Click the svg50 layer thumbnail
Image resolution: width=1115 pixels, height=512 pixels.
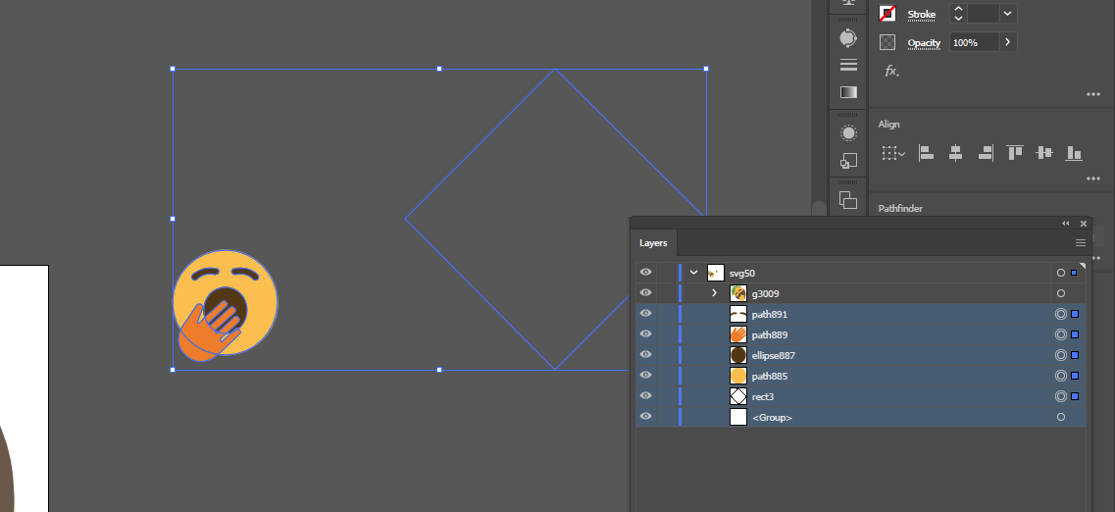(x=715, y=273)
